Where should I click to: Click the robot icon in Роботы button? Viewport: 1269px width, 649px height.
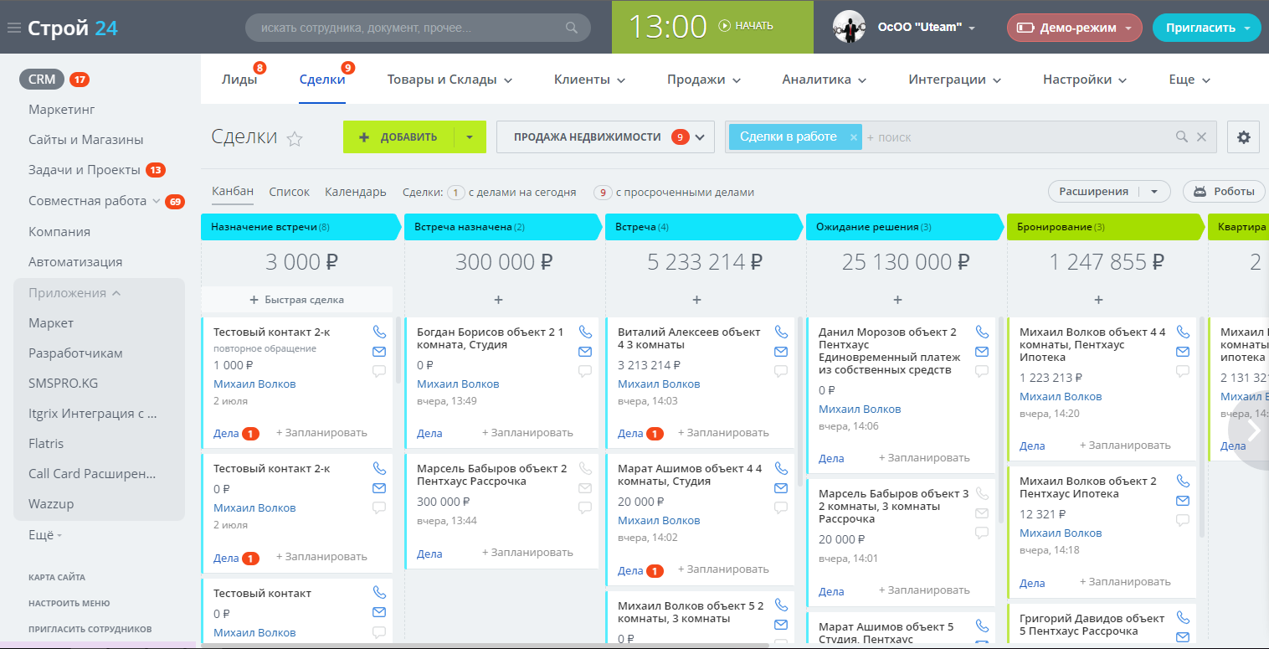click(x=1200, y=192)
